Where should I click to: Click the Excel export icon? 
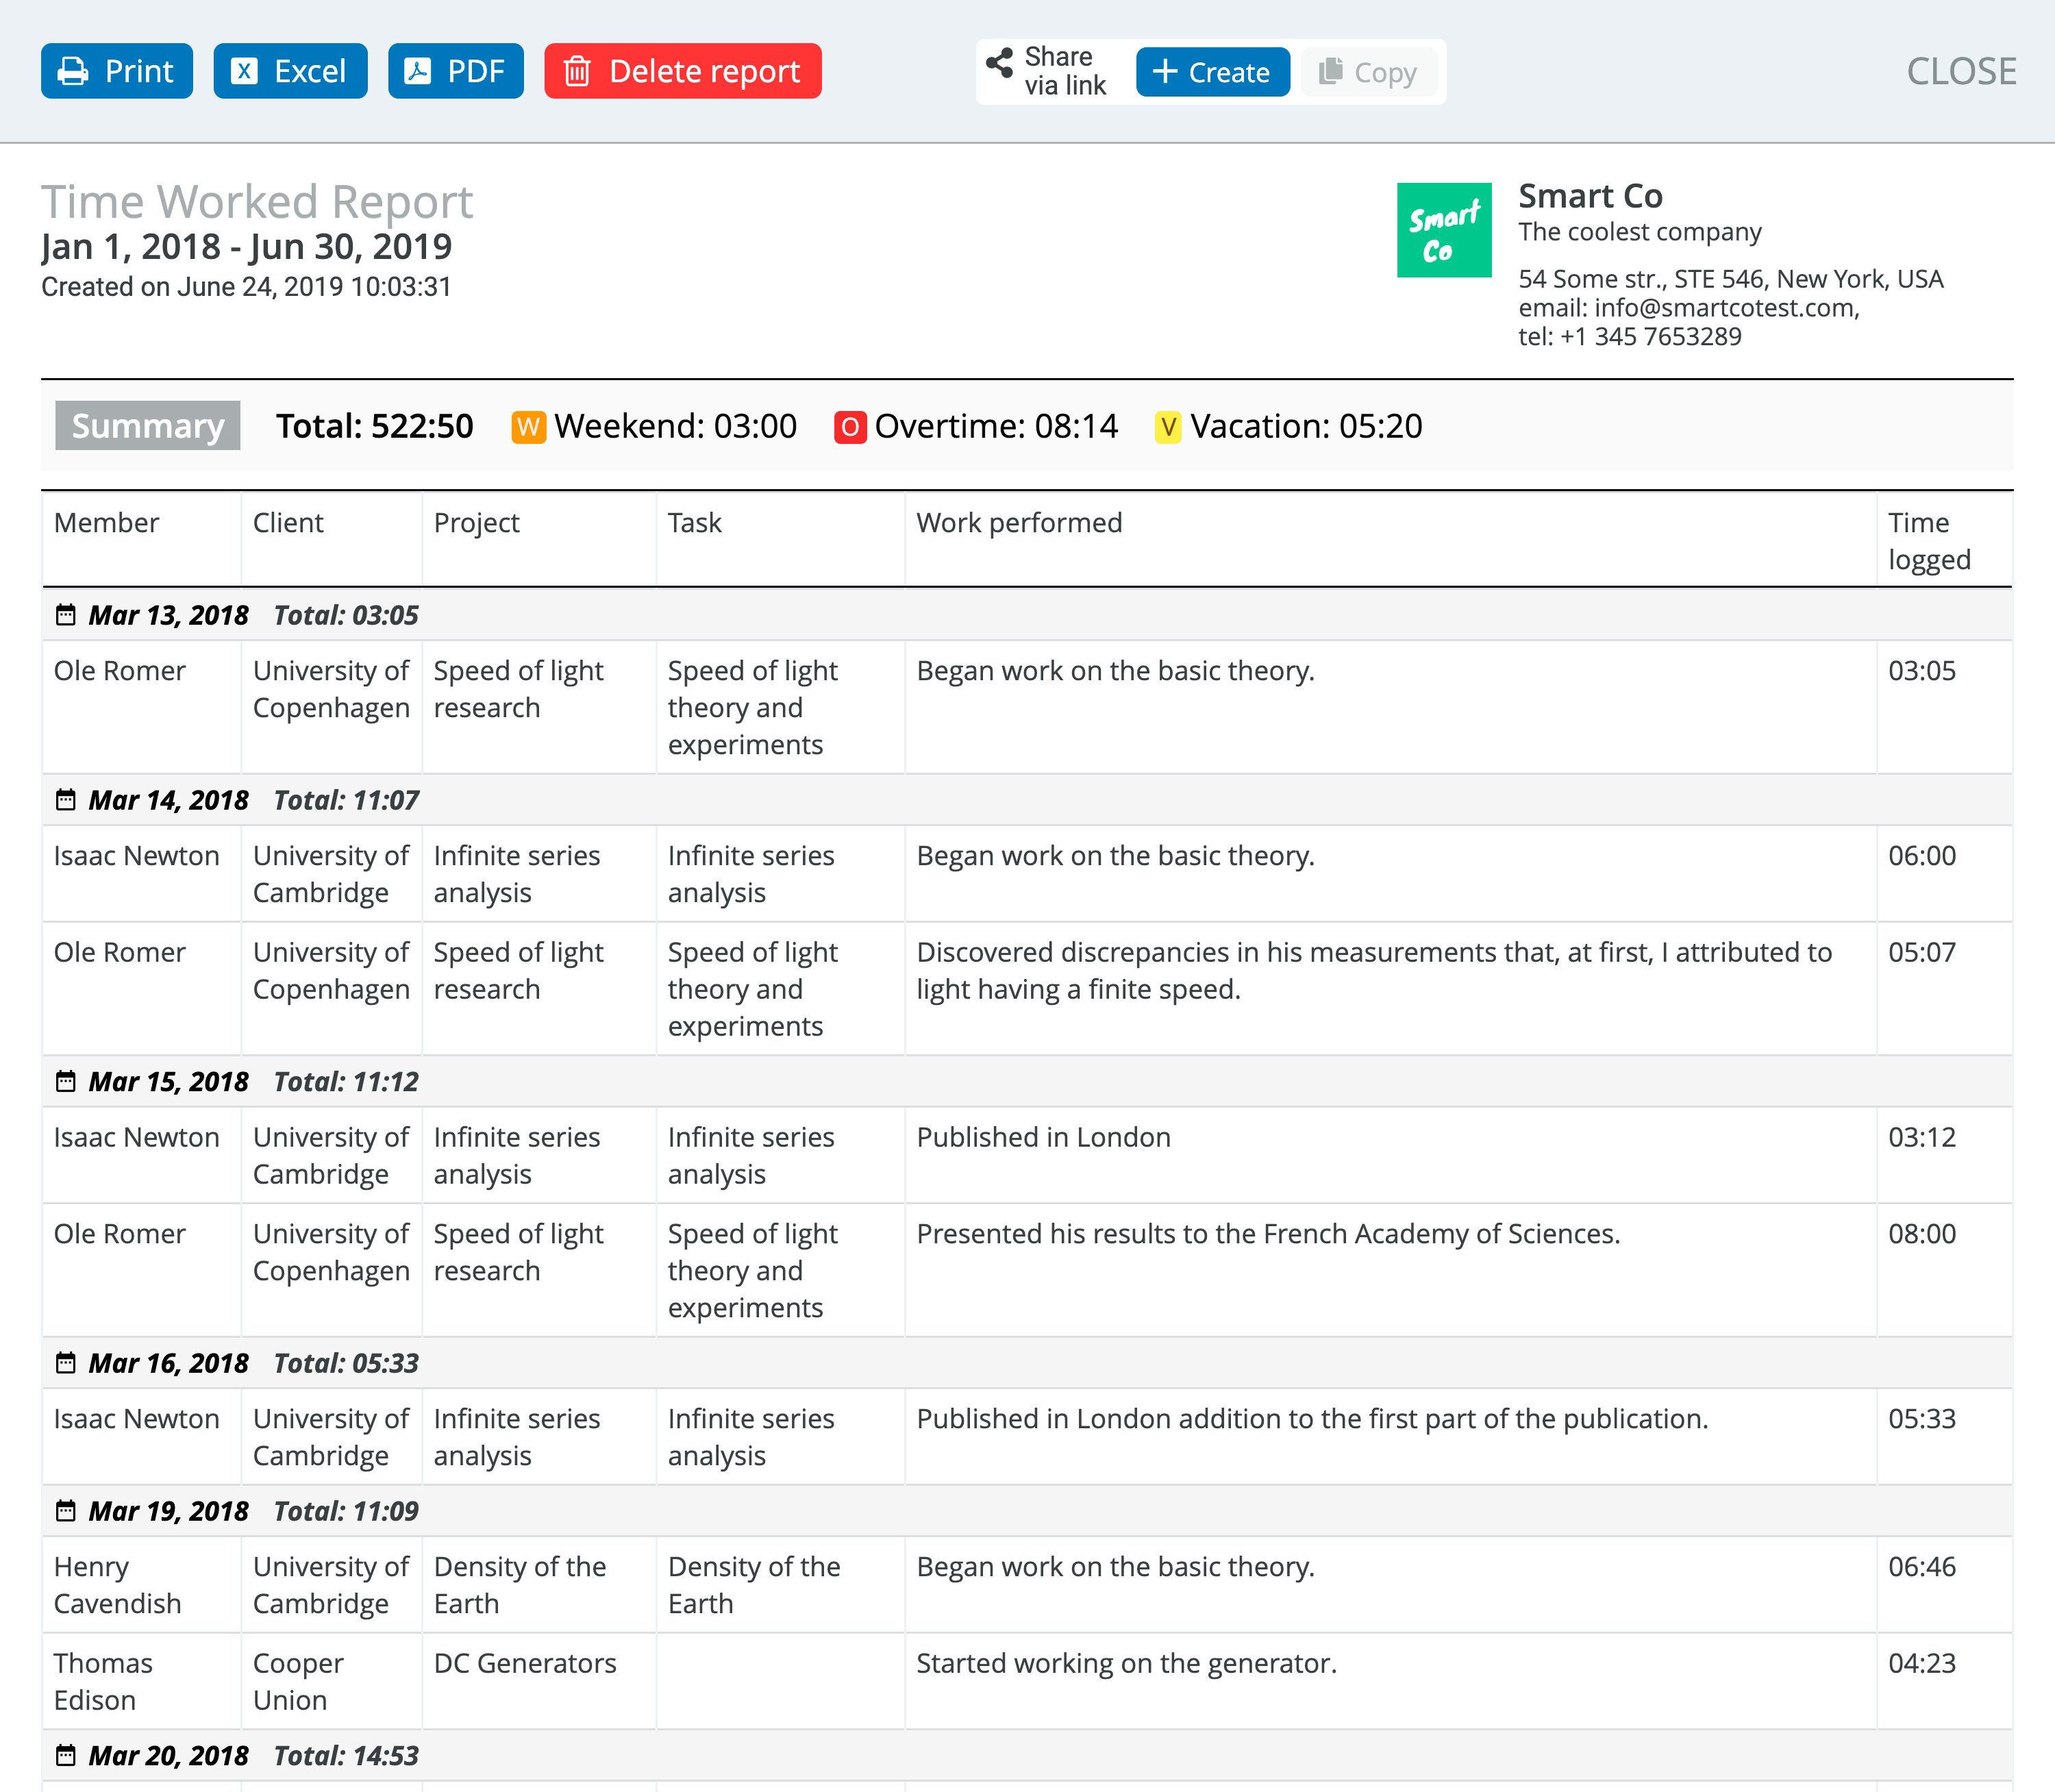[245, 71]
